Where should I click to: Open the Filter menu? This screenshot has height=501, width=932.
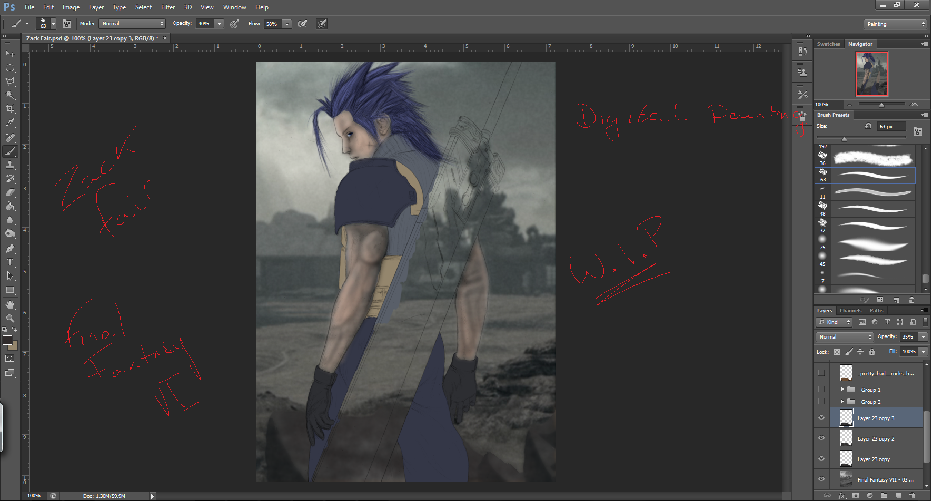168,7
